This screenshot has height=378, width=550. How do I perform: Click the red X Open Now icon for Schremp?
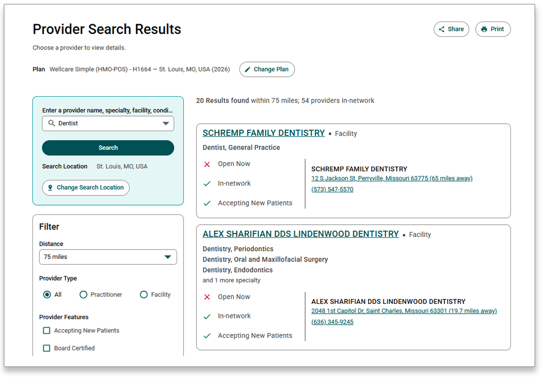click(x=207, y=164)
